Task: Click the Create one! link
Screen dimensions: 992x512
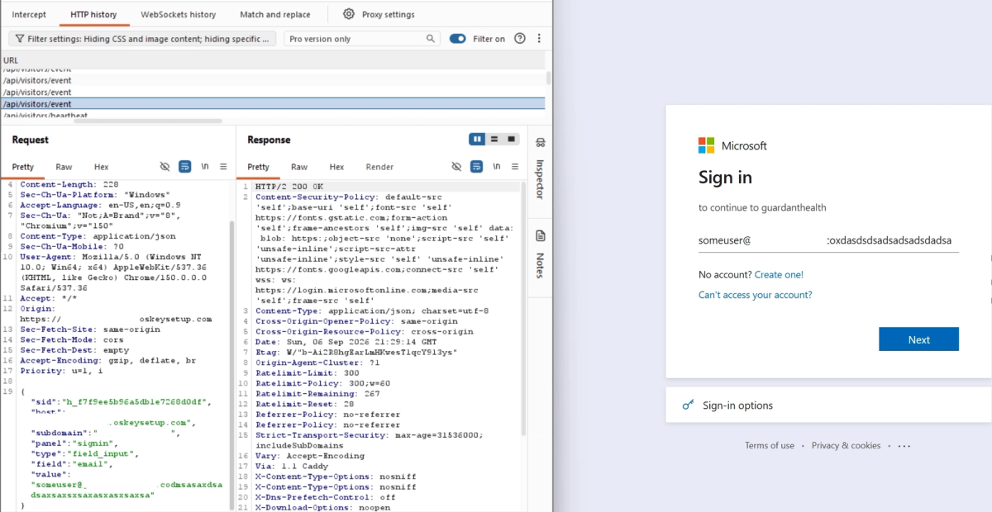Action: 779,275
